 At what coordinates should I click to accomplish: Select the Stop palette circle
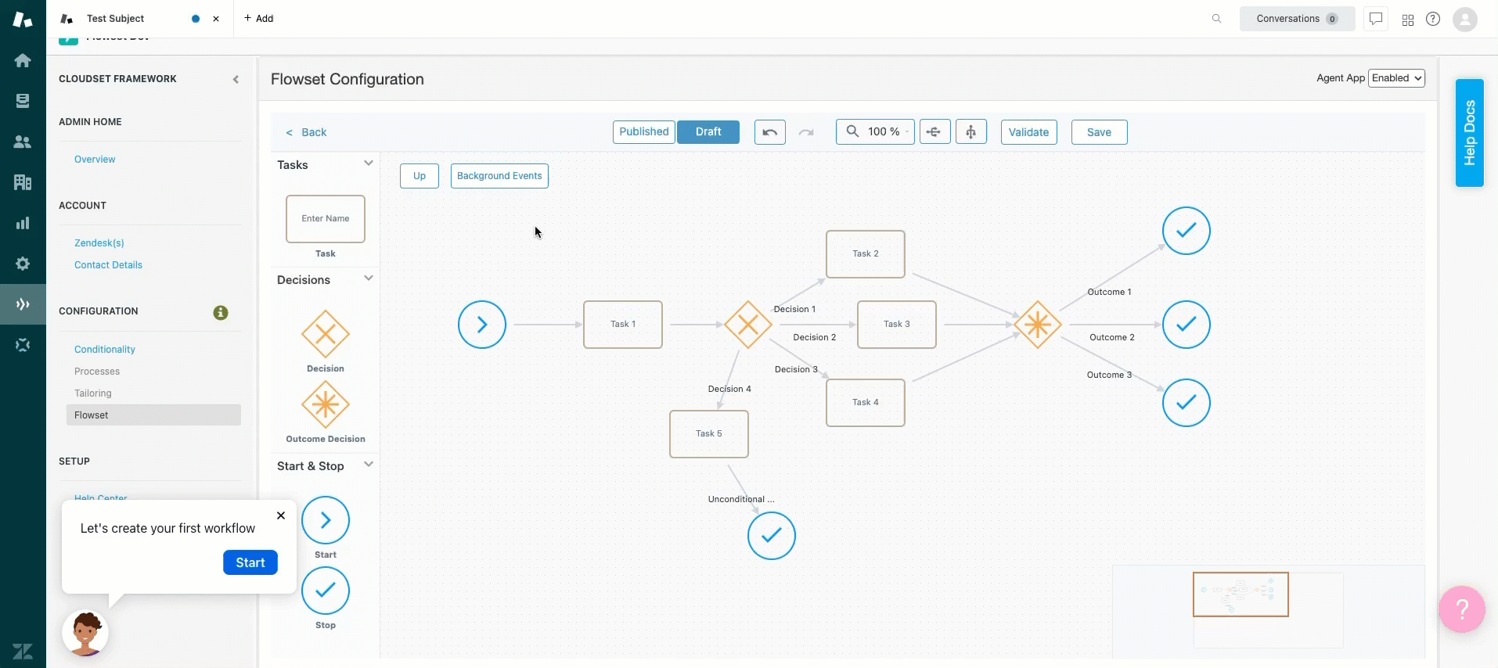(326, 591)
